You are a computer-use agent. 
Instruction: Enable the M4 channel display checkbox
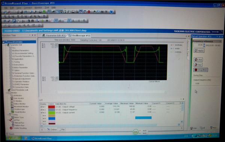pyautogui.click(x=42, y=116)
